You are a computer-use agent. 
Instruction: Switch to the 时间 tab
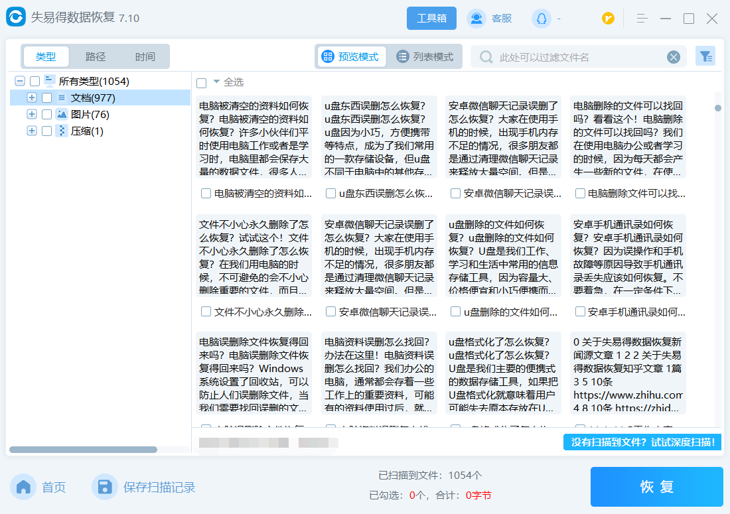coord(145,57)
